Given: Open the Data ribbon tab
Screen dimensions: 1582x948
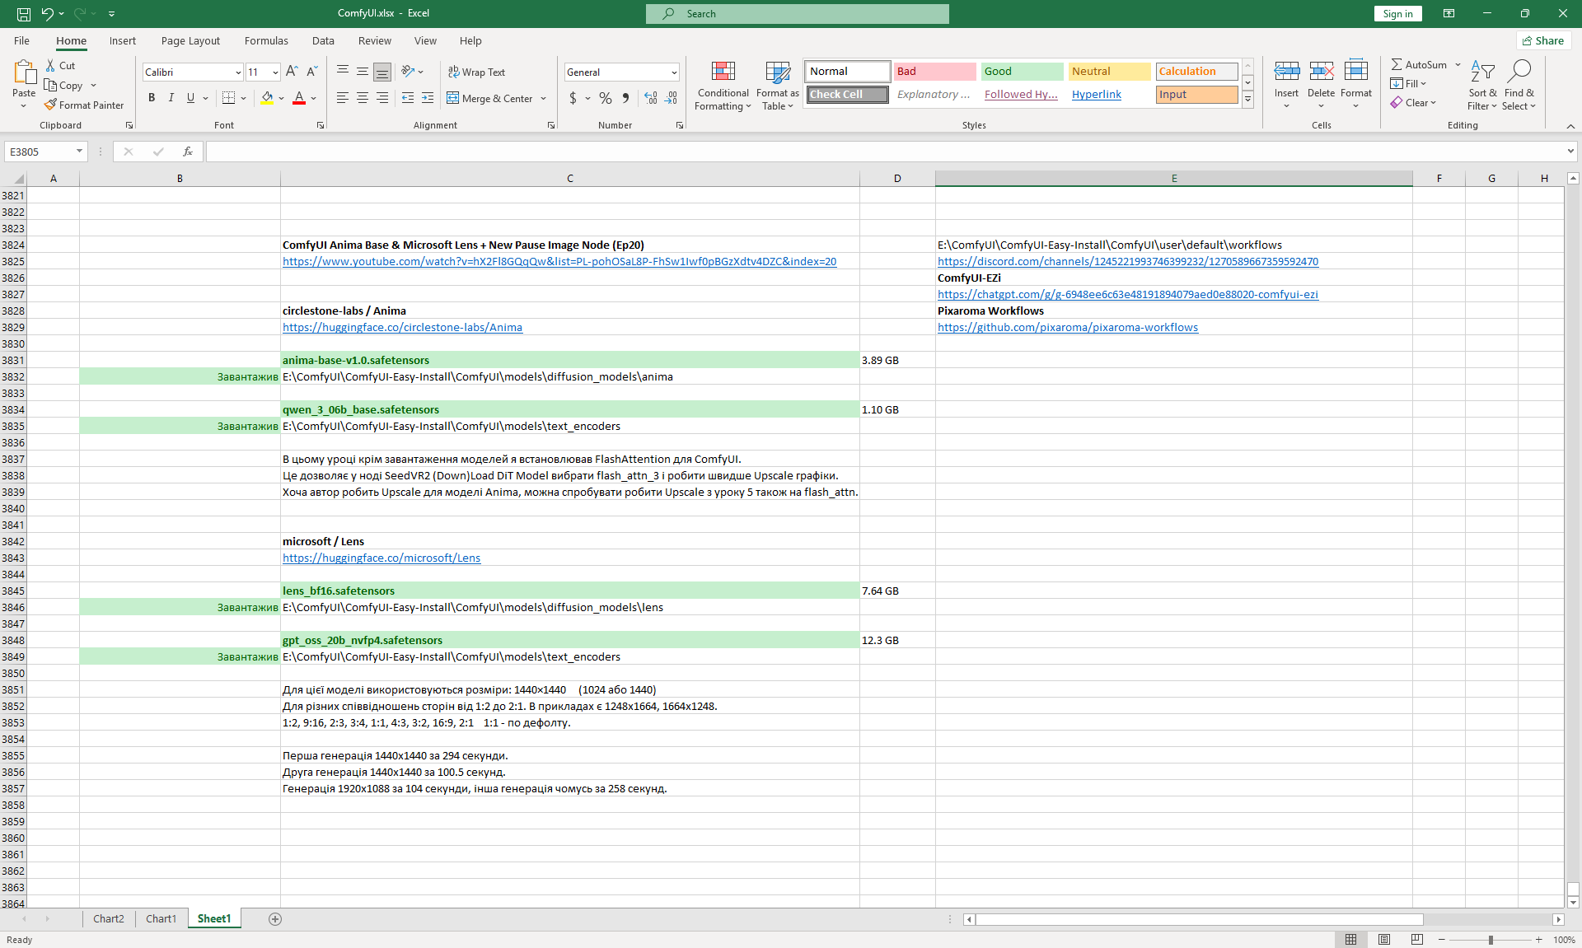Looking at the screenshot, I should 323,40.
